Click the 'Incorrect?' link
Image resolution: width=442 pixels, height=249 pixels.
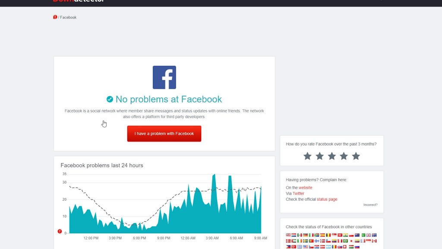370,205
